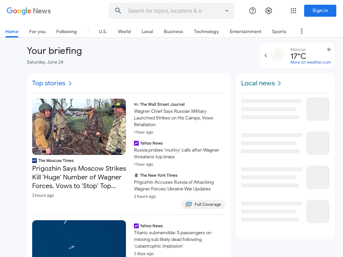Go to the U.S. section
The image size is (343, 257).
pyautogui.click(x=103, y=31)
